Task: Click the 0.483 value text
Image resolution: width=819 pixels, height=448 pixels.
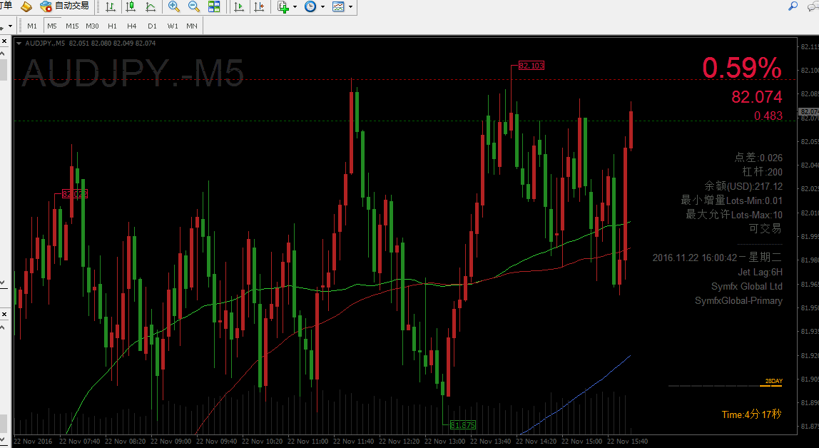Action: pos(768,116)
